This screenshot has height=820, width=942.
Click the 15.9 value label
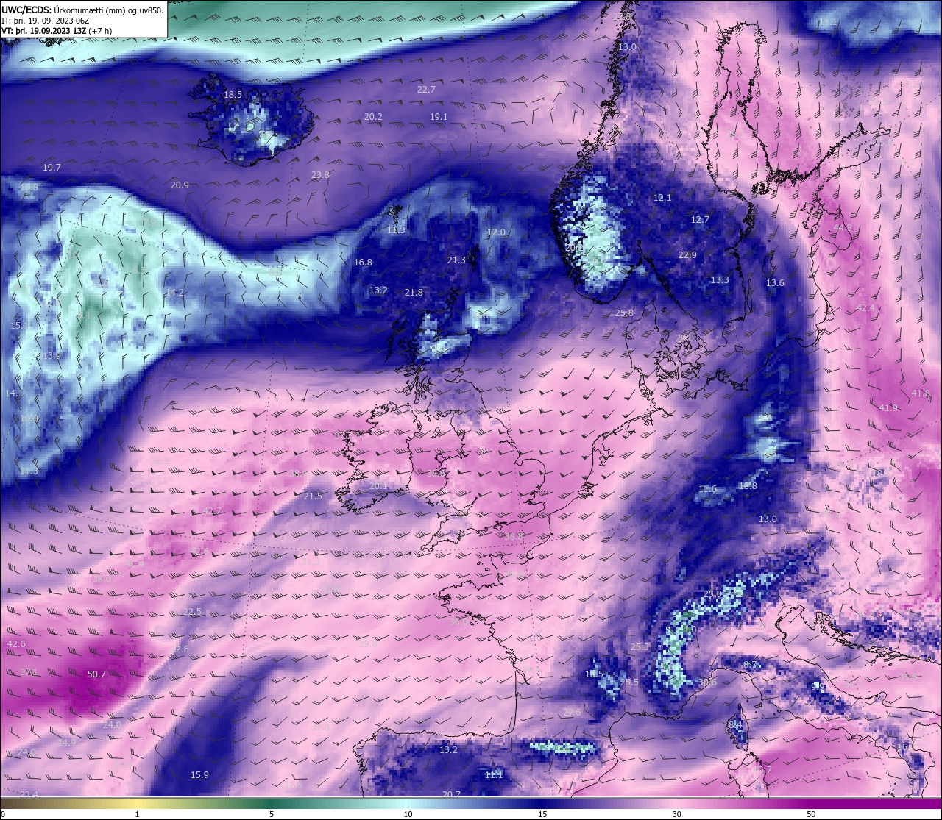coord(199,775)
